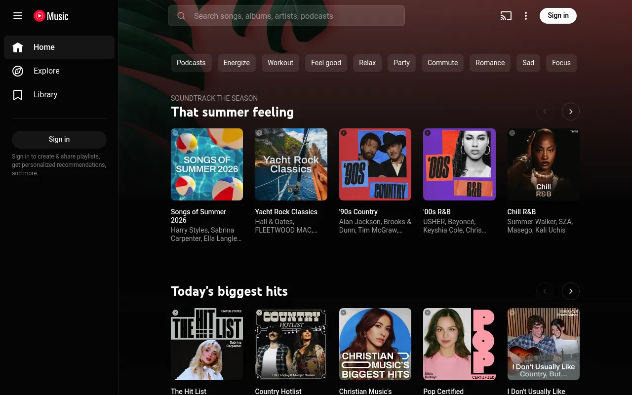Open I Don't Usually Like Country cover
This screenshot has height=395, width=632.
click(x=543, y=344)
